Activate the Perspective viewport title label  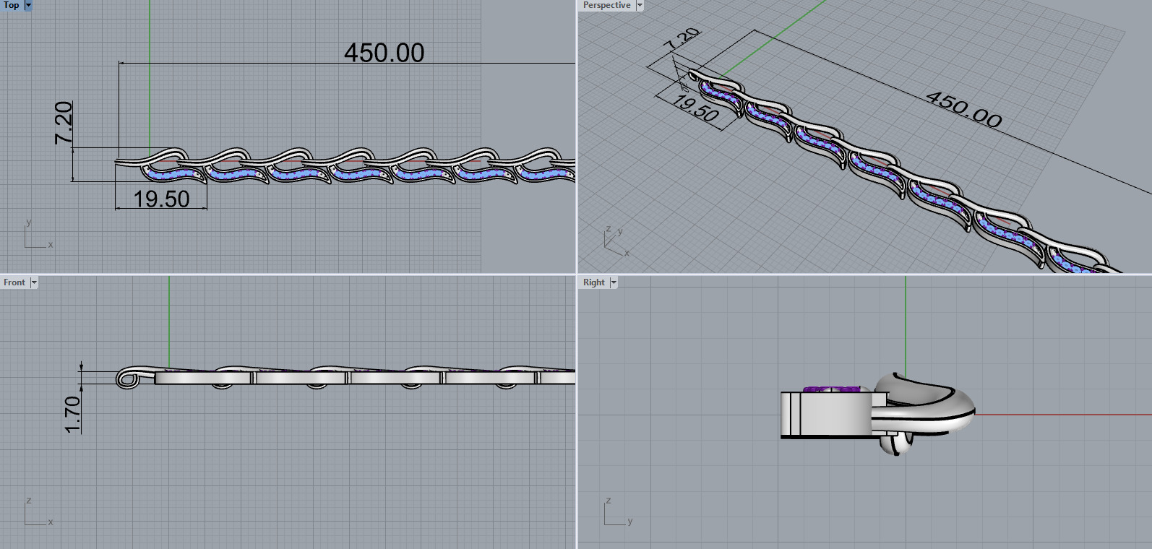pyautogui.click(x=607, y=5)
